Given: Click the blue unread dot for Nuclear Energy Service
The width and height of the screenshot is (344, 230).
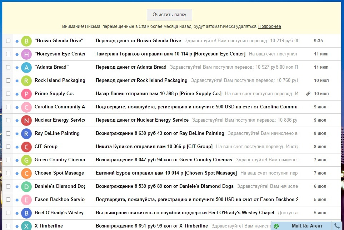Looking at the screenshot, I should tap(17, 121).
